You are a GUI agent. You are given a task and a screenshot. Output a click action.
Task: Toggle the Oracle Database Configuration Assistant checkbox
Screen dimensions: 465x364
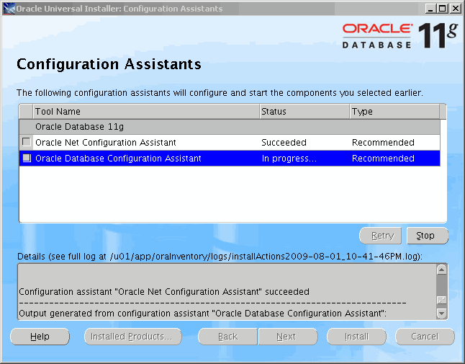(x=27, y=158)
